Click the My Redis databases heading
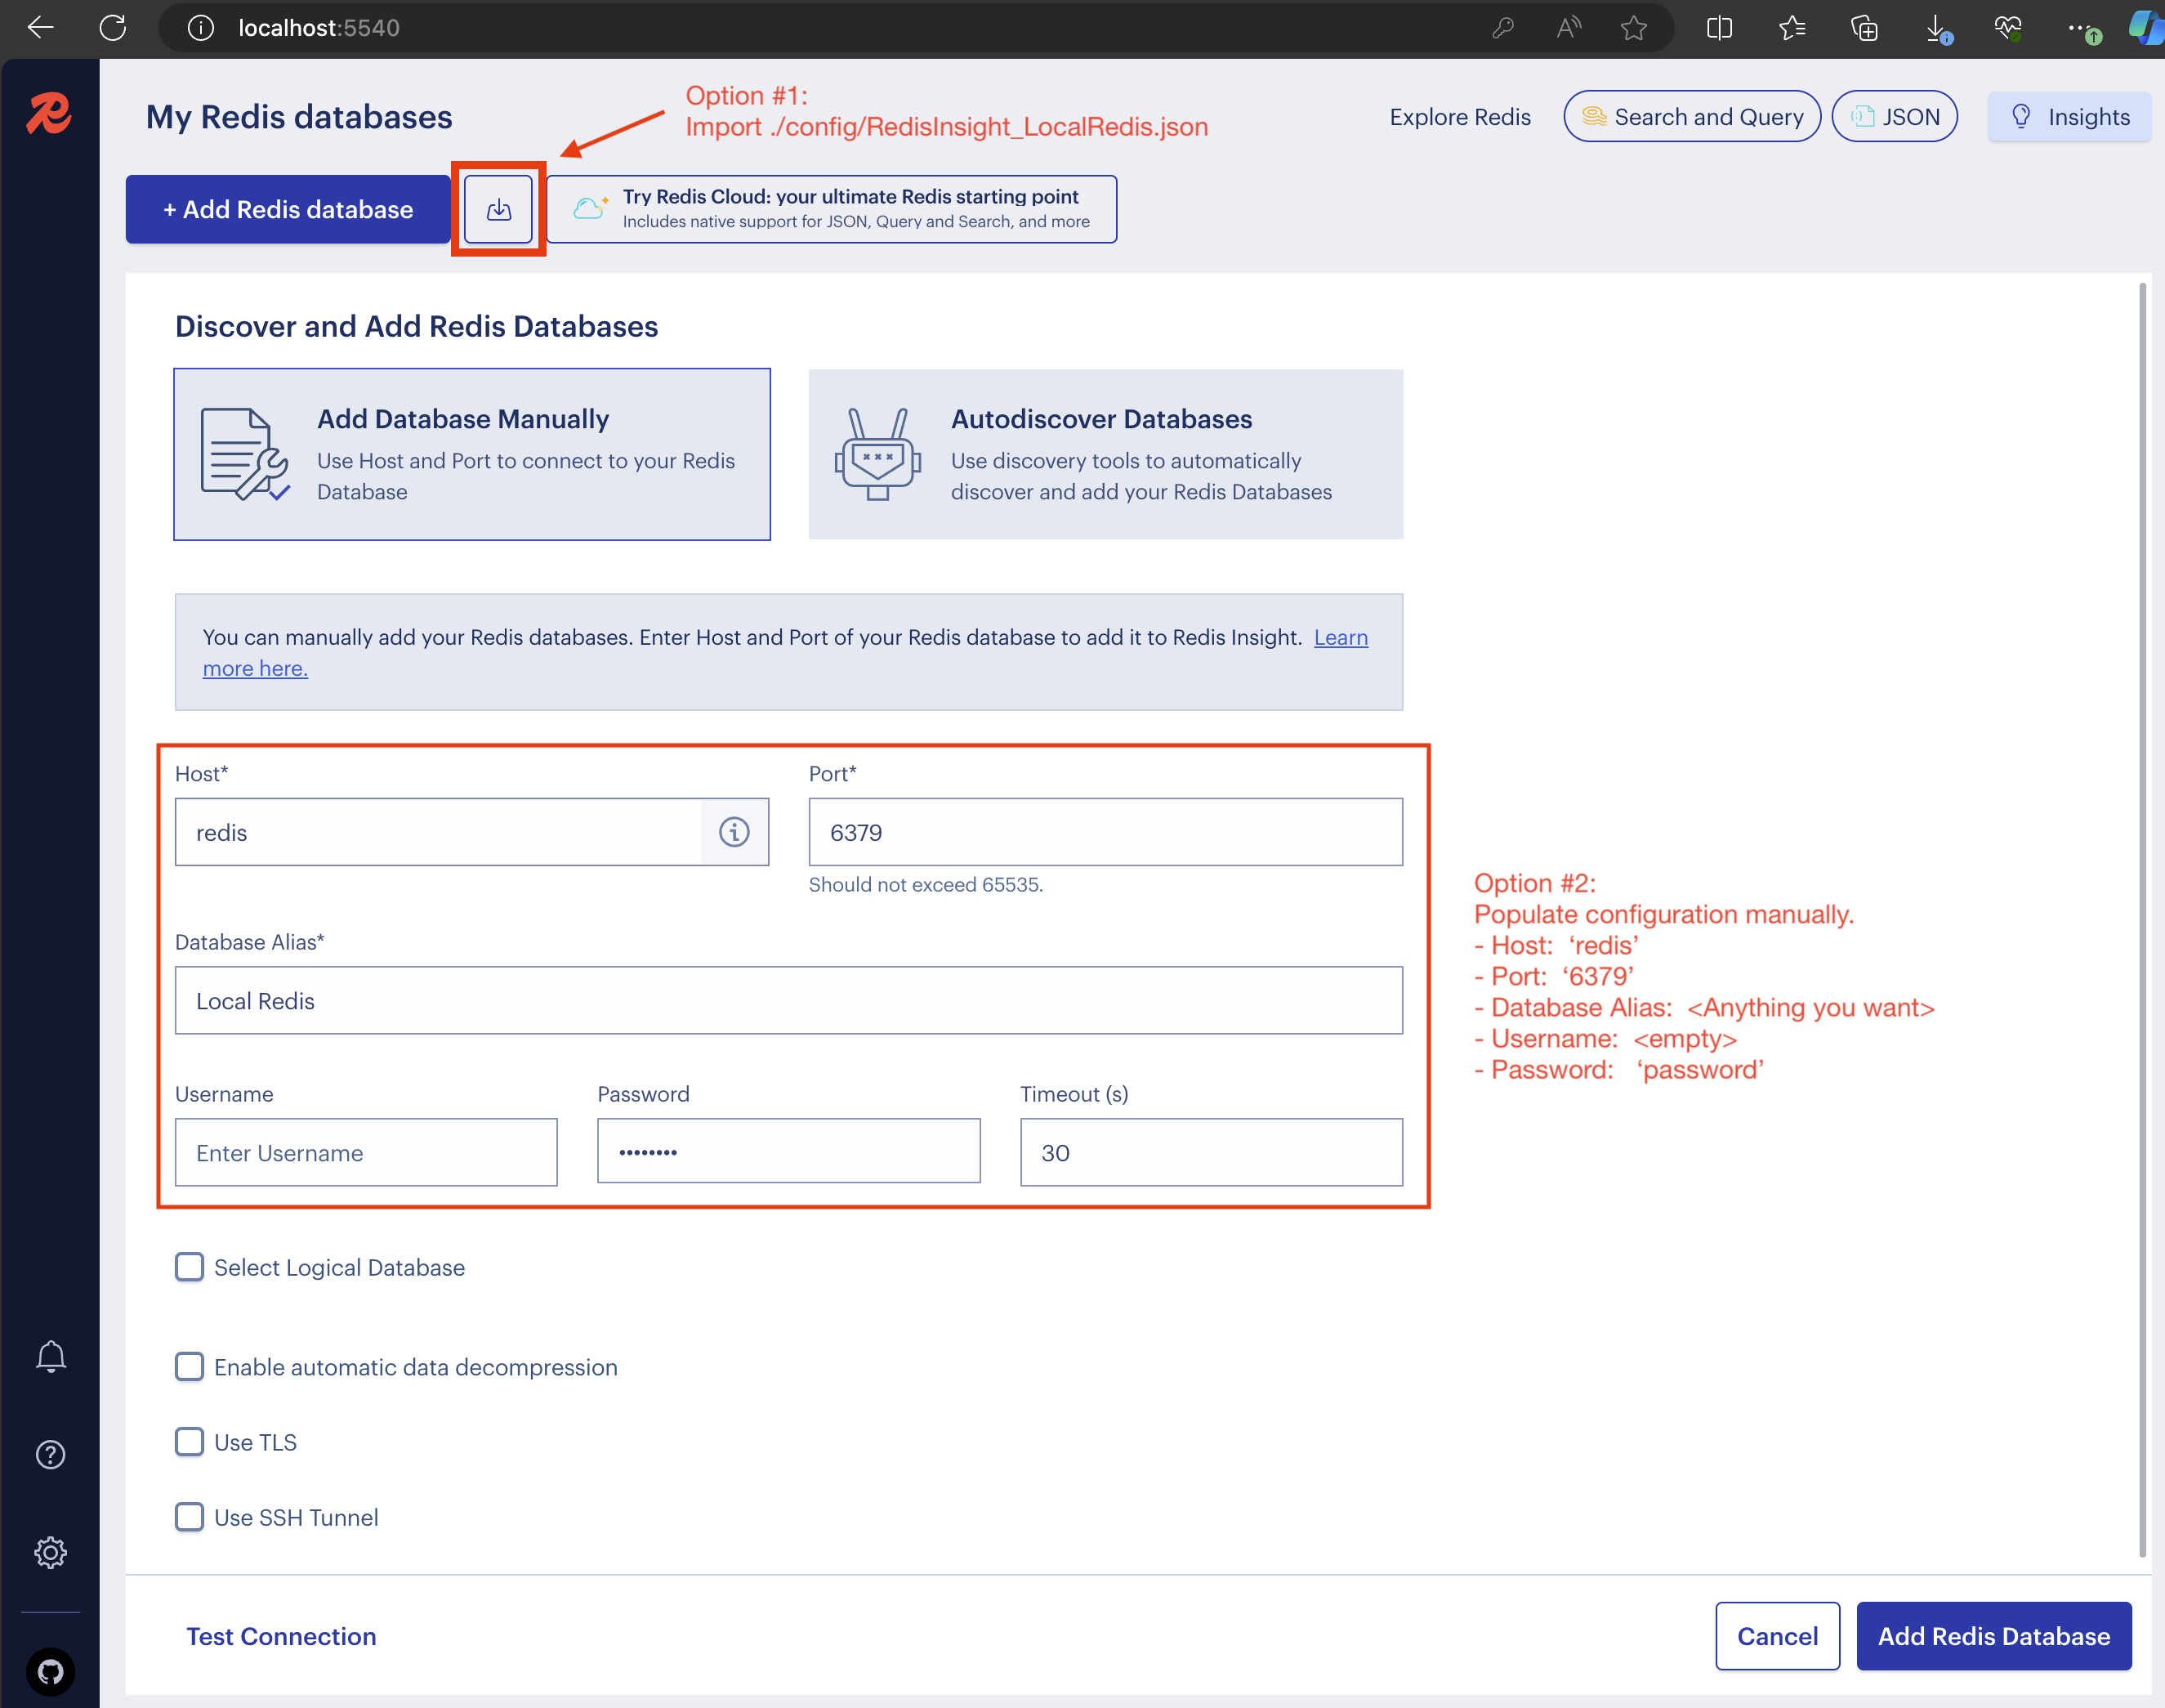Screen dimensions: 2165x1708 [x=299, y=117]
